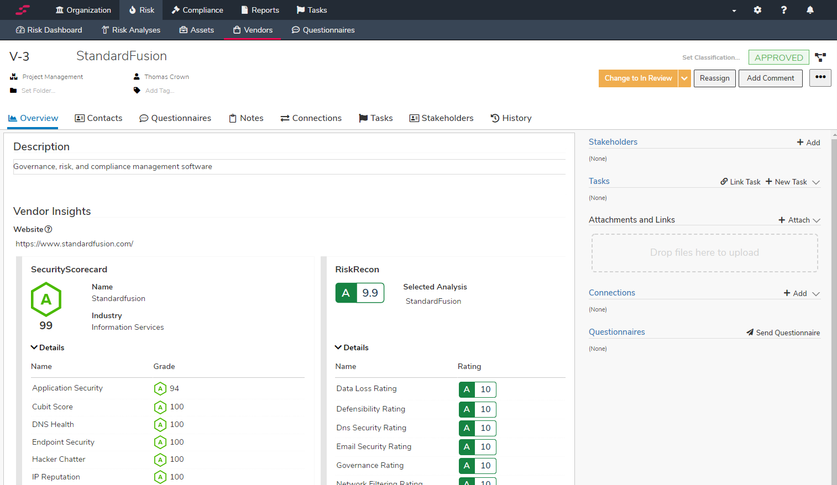The height and width of the screenshot is (485, 837).
Task: Click the Reassign button
Action: pos(715,78)
